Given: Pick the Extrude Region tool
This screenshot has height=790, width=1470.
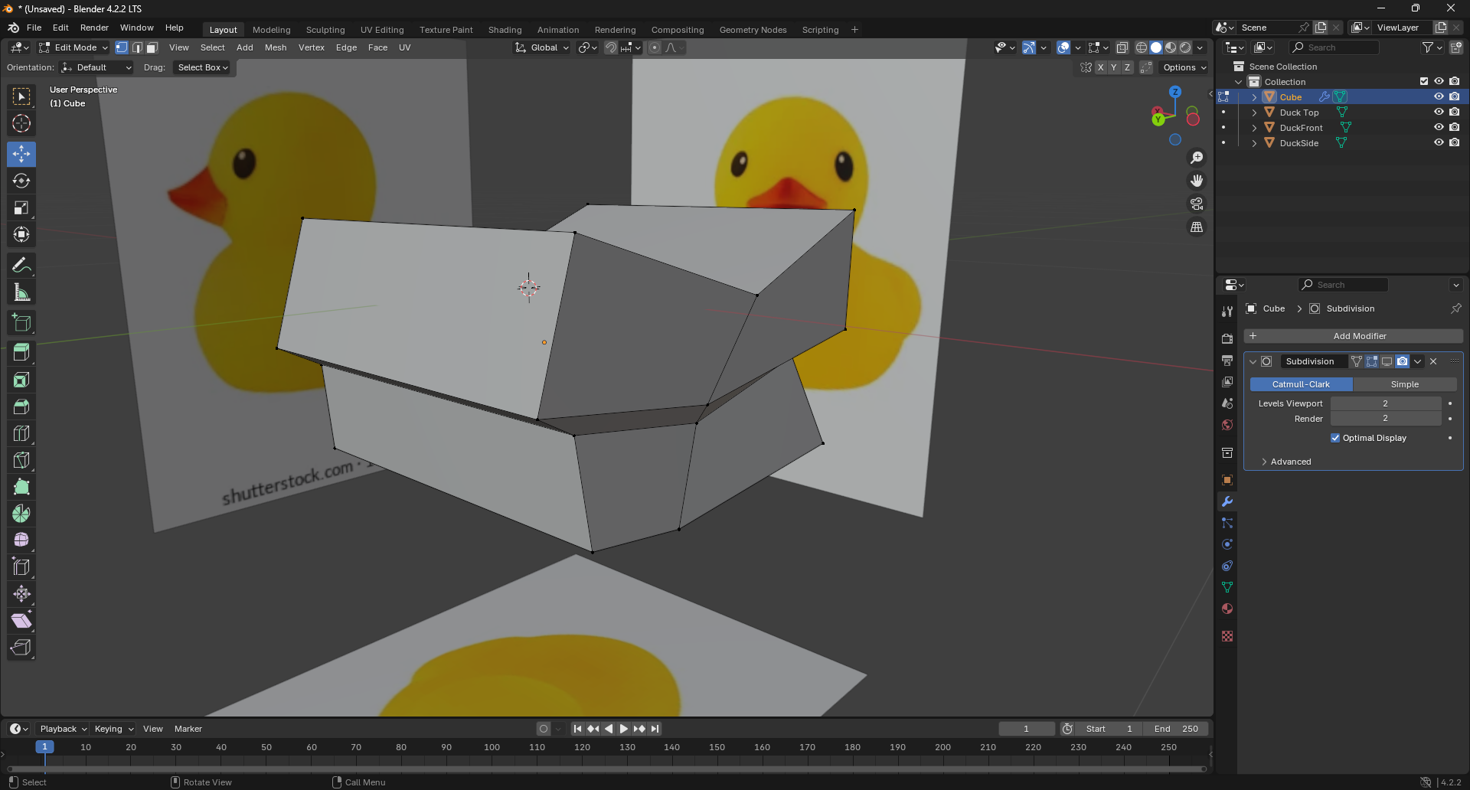Looking at the screenshot, I should click(x=21, y=353).
